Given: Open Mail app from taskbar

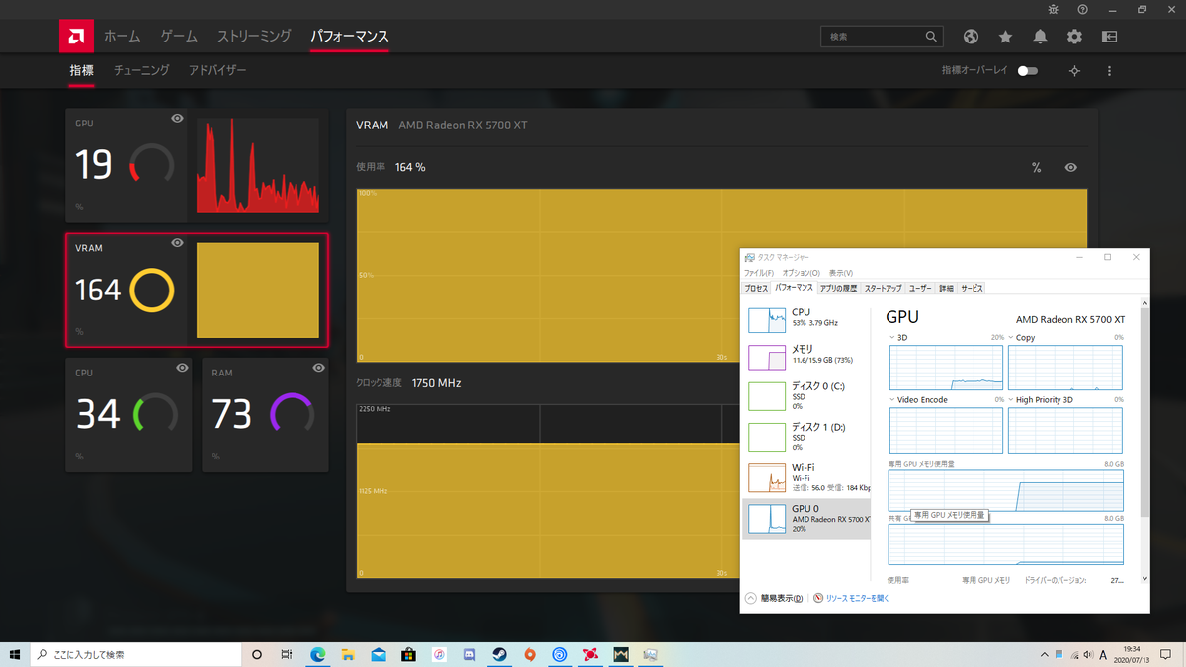Looking at the screenshot, I should 379,654.
